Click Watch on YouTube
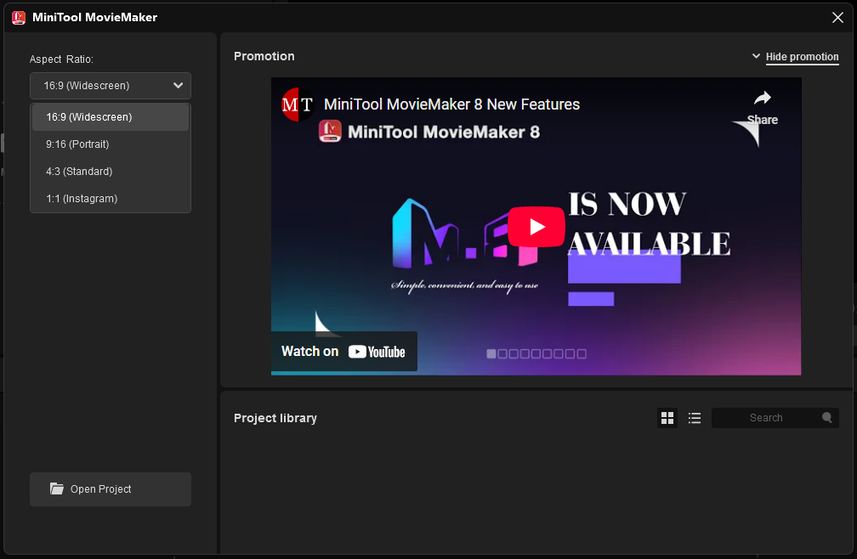Screen dimensions: 857x559 [x=343, y=352]
